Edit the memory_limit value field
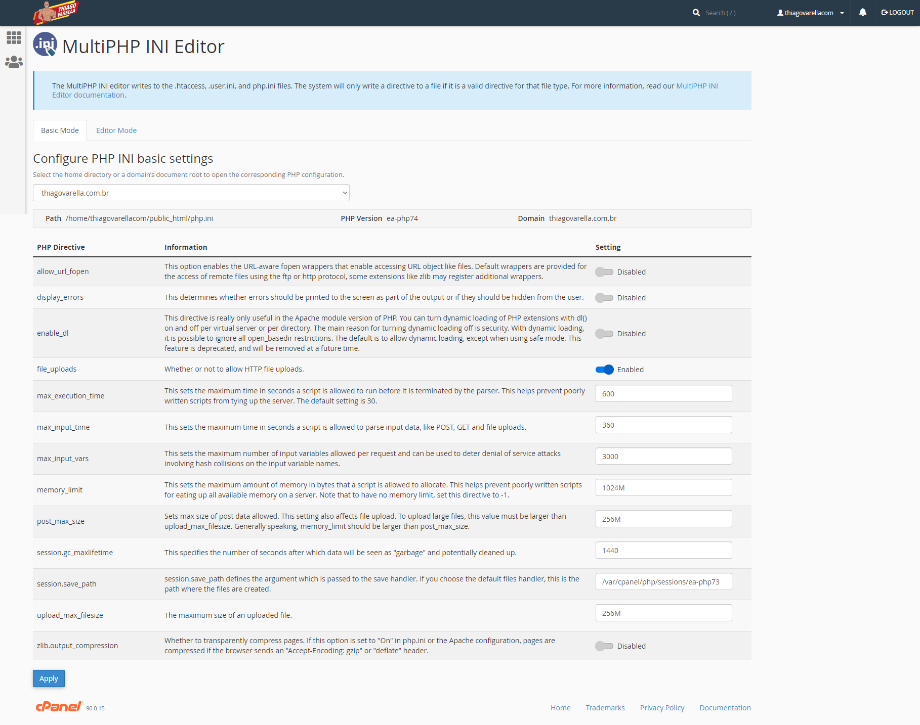Image resolution: width=920 pixels, height=725 pixels. click(664, 487)
